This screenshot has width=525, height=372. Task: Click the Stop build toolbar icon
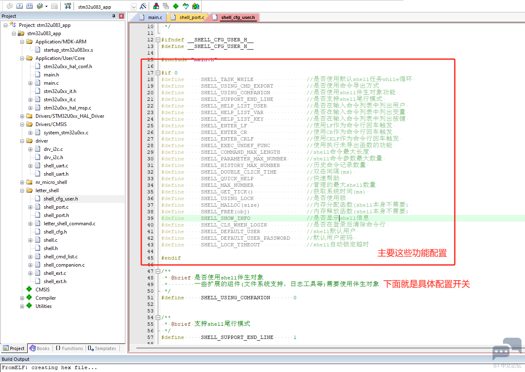click(55, 6)
